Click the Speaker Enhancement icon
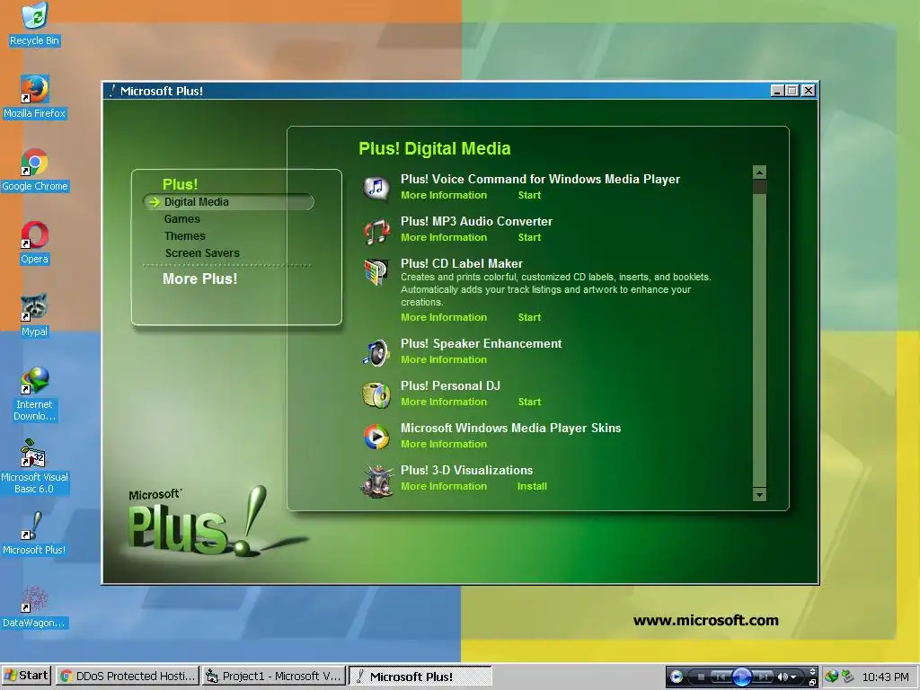 [x=376, y=352]
